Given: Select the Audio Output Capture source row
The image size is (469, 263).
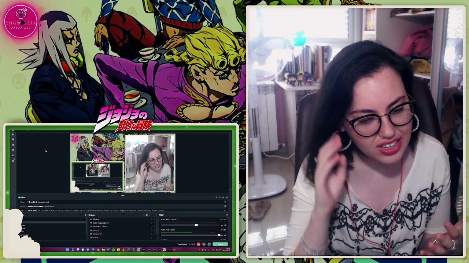Looking at the screenshot, I should [x=122, y=223].
